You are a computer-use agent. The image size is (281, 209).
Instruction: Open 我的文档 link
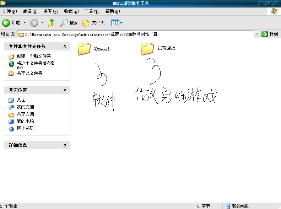coord(25,107)
